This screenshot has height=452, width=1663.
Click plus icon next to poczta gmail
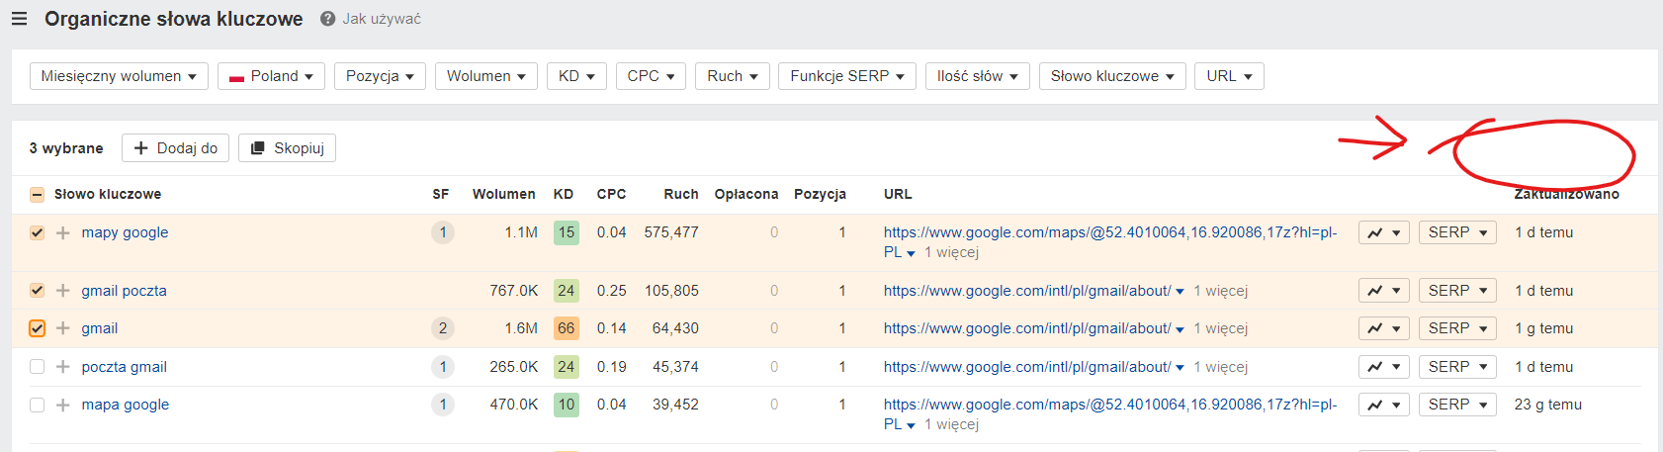tap(63, 367)
